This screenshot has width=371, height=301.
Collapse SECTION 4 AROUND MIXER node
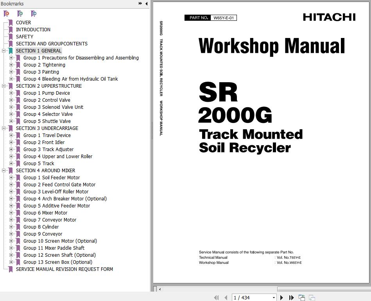4,171
